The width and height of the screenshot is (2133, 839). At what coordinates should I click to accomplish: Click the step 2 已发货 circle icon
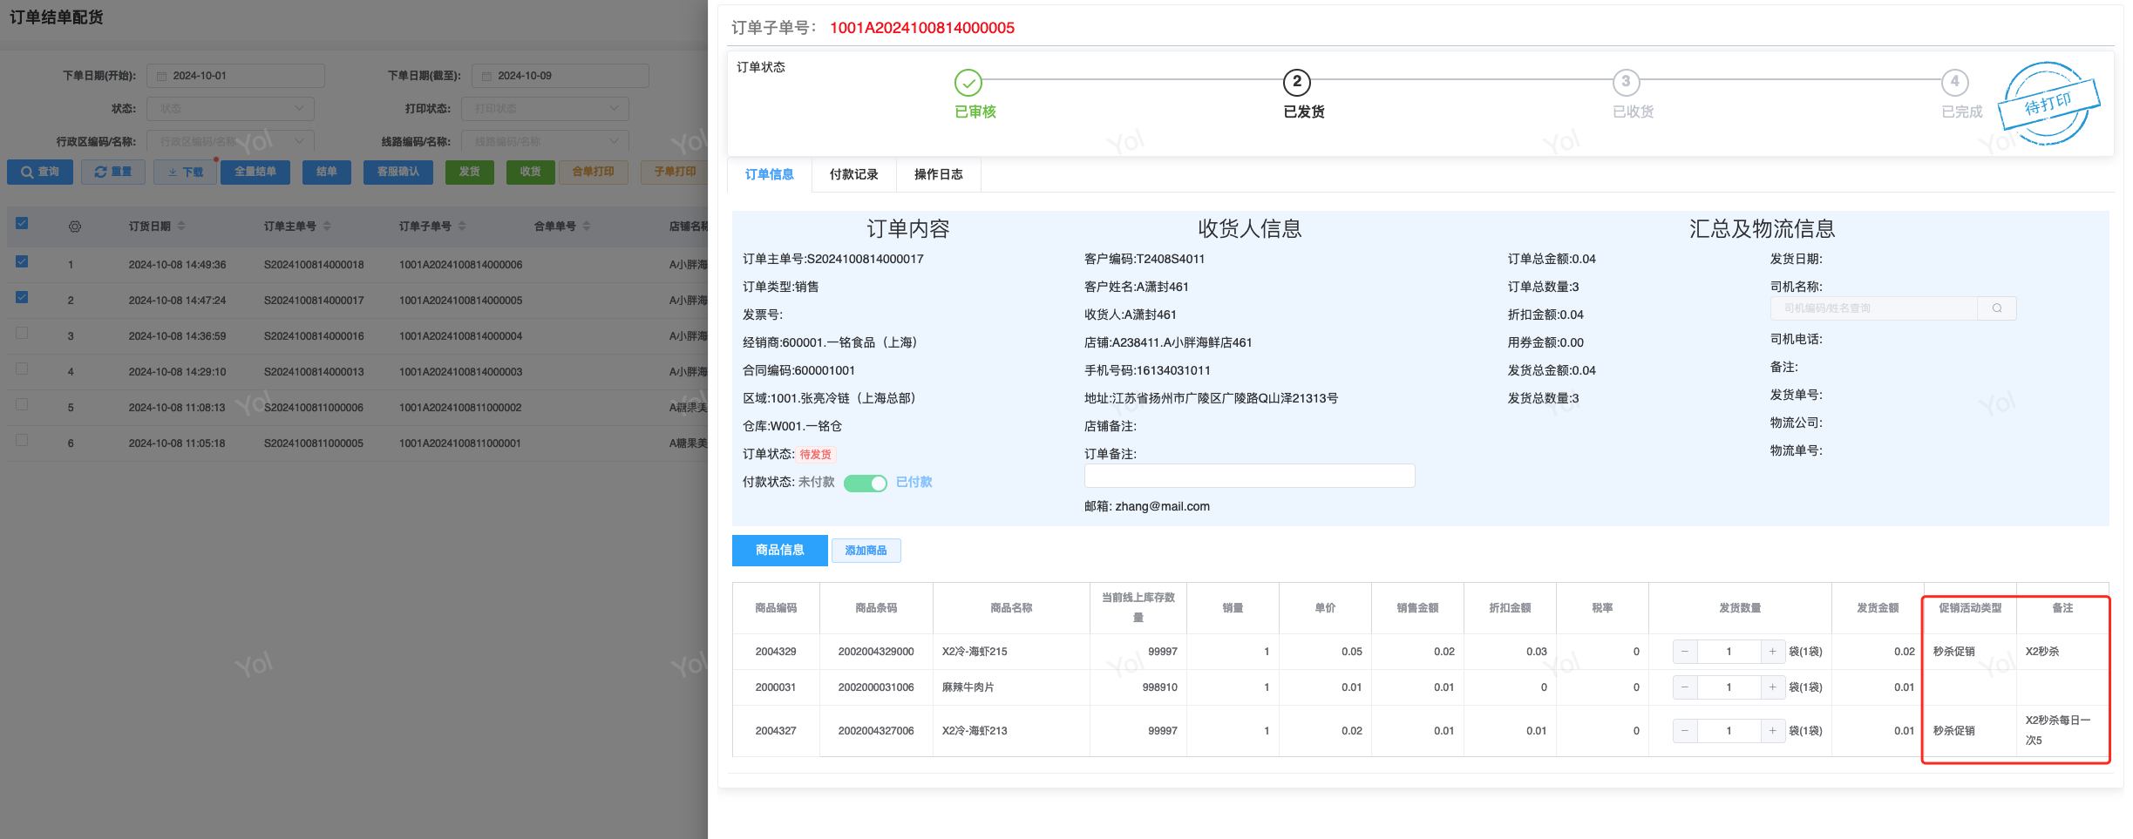coord(1296,83)
